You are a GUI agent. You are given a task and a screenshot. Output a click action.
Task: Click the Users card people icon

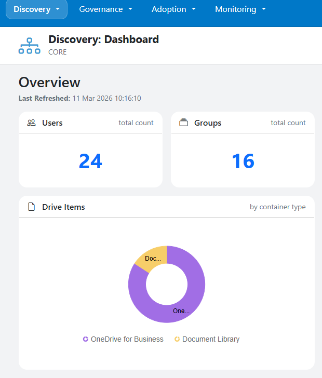click(x=31, y=123)
